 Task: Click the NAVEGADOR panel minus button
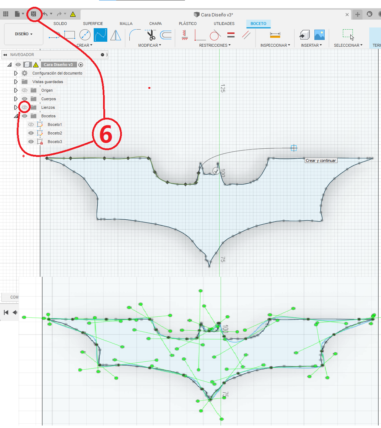pyautogui.click(x=103, y=55)
